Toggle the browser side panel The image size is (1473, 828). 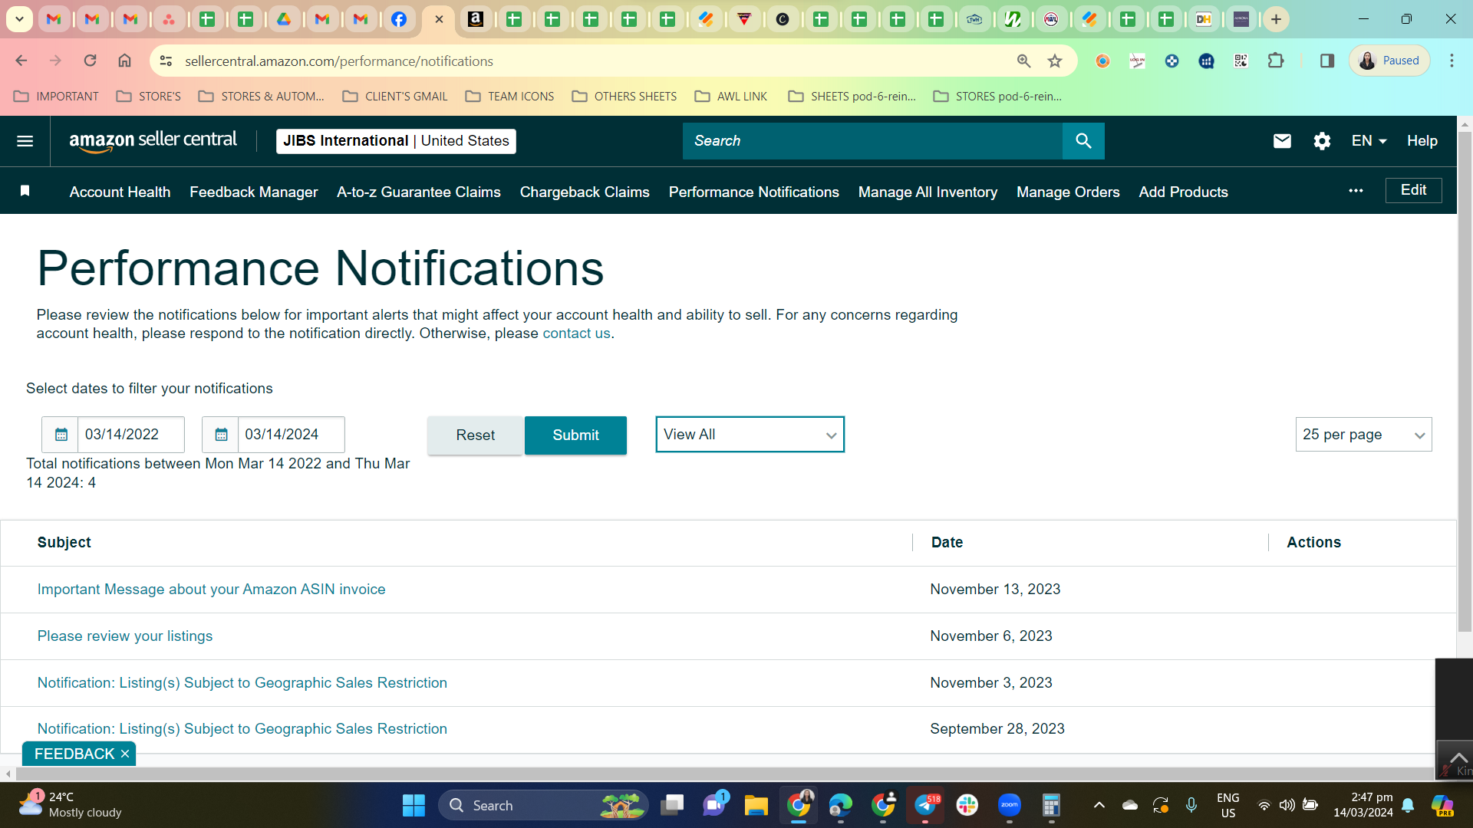pyautogui.click(x=1326, y=61)
